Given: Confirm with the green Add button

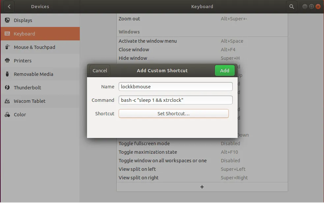Looking at the screenshot, I should 224,71.
